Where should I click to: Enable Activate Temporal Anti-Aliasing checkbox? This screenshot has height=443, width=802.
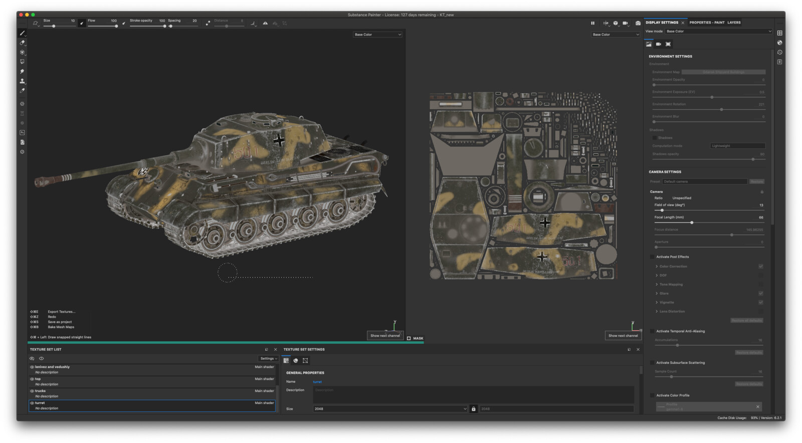[x=652, y=331]
